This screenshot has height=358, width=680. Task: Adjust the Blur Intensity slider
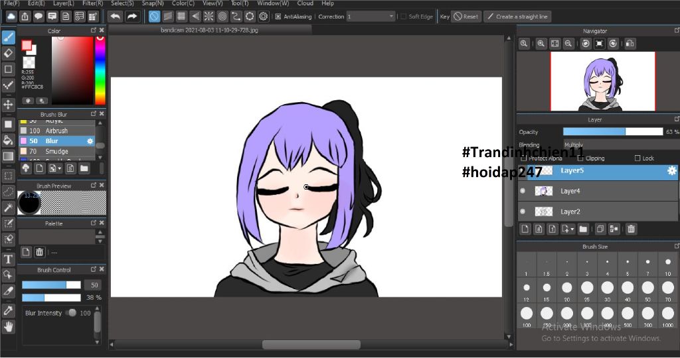coord(72,312)
